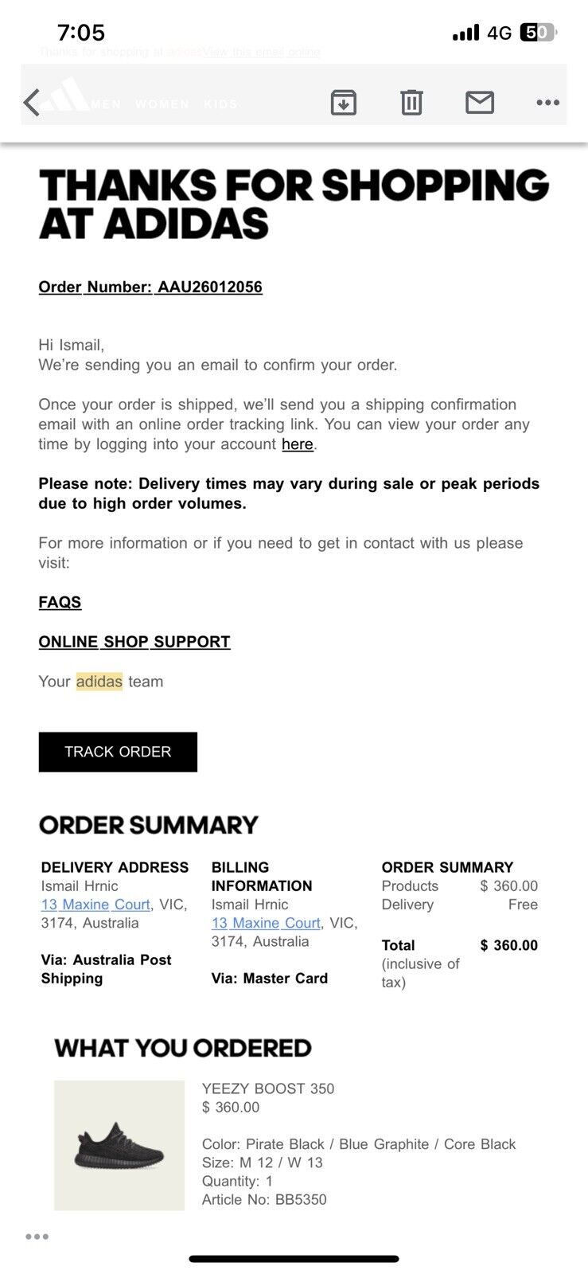588x1274 pixels.
Task: Tap the Yeezy Boost 350 product thumbnail
Action: [x=119, y=1146]
